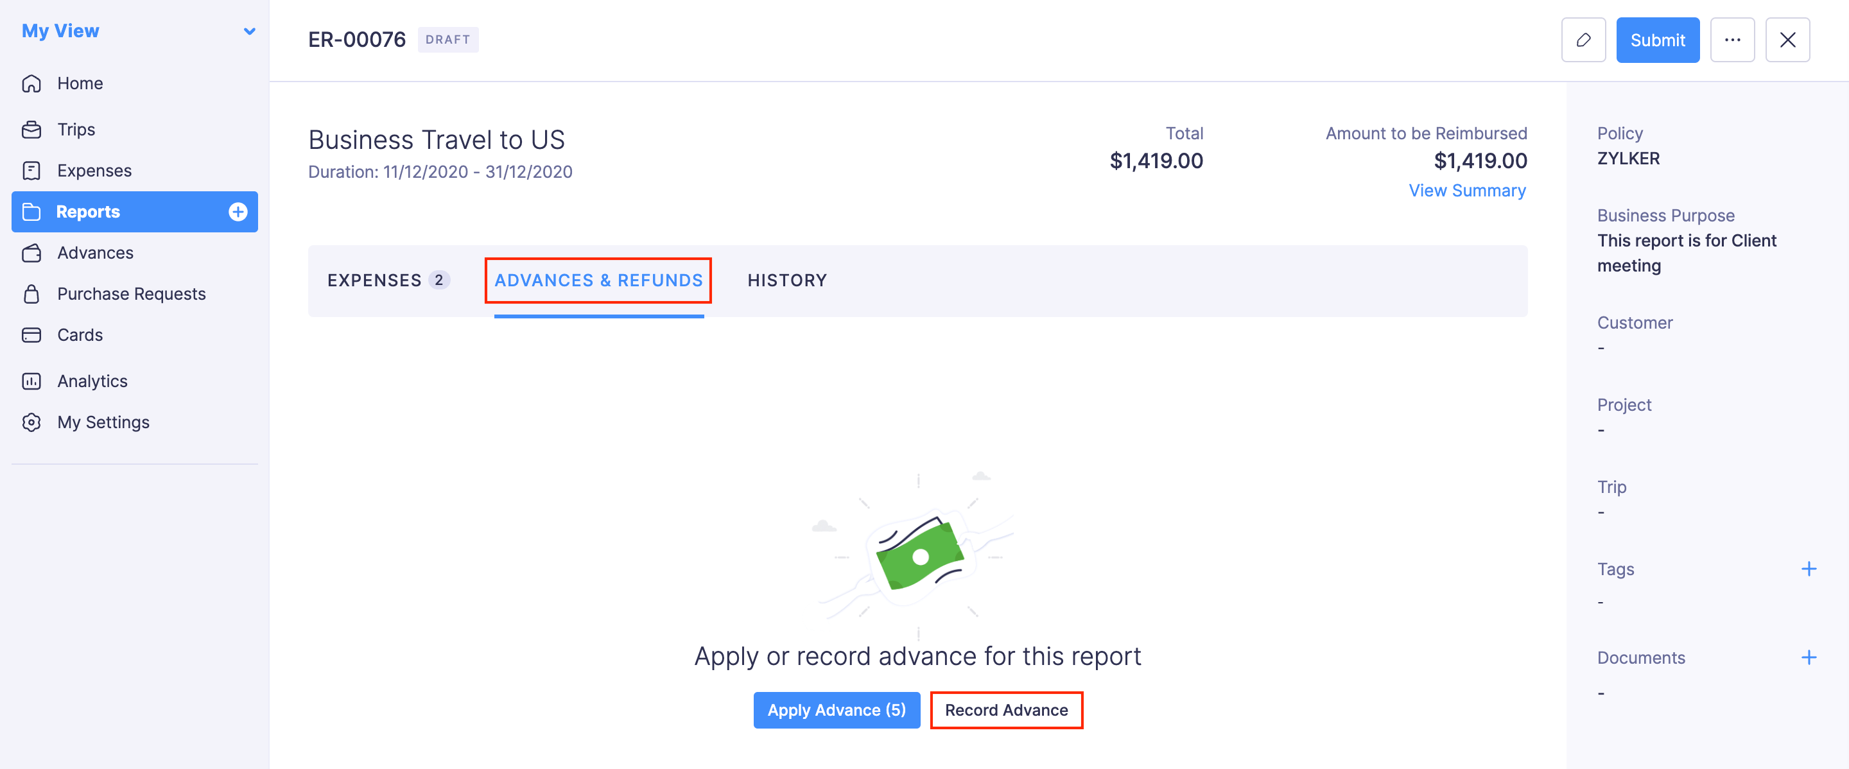The image size is (1849, 769).
Task: Select the Cards sidebar icon
Action: pos(32,334)
